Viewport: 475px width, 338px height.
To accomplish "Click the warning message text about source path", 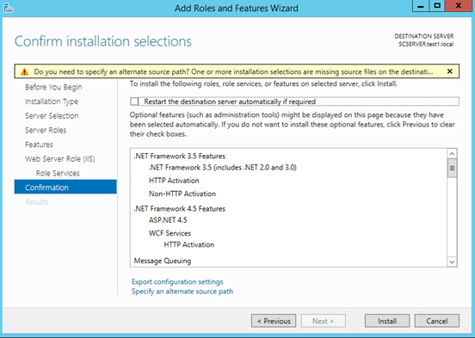I will click(x=233, y=71).
